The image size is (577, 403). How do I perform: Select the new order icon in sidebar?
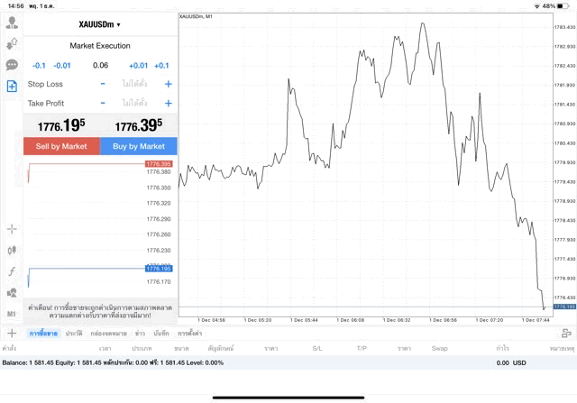12,87
